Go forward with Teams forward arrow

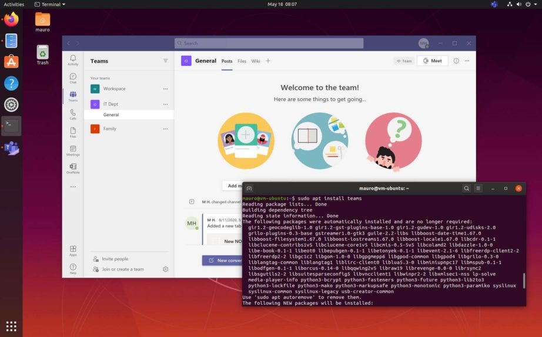[x=78, y=43]
